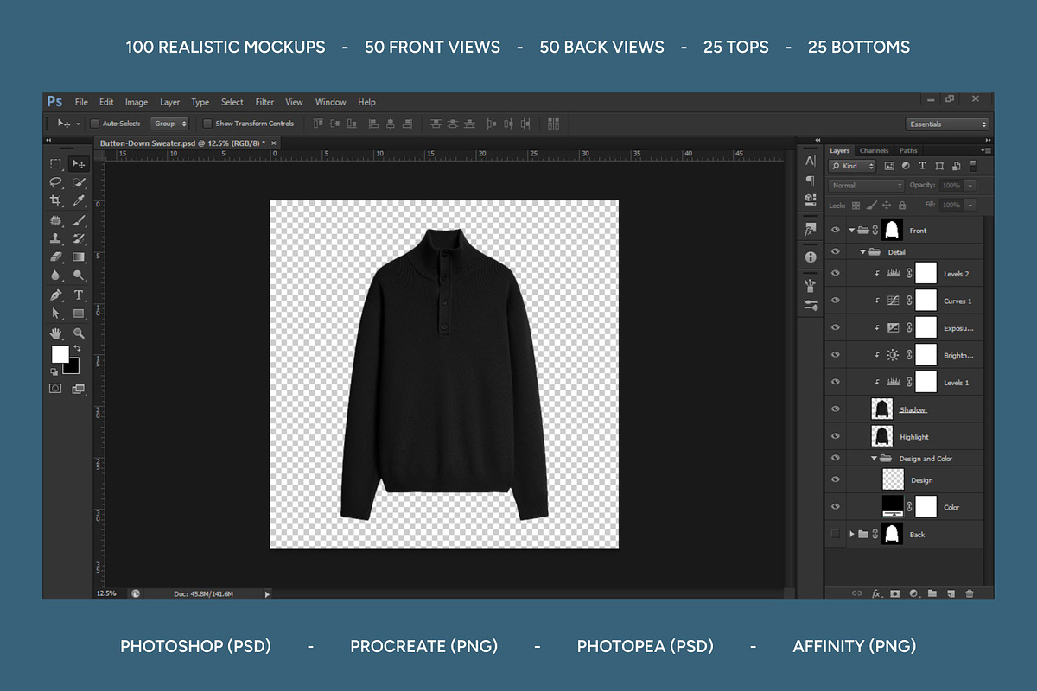
Task: Select the Eyedropper tool
Action: coord(79,200)
